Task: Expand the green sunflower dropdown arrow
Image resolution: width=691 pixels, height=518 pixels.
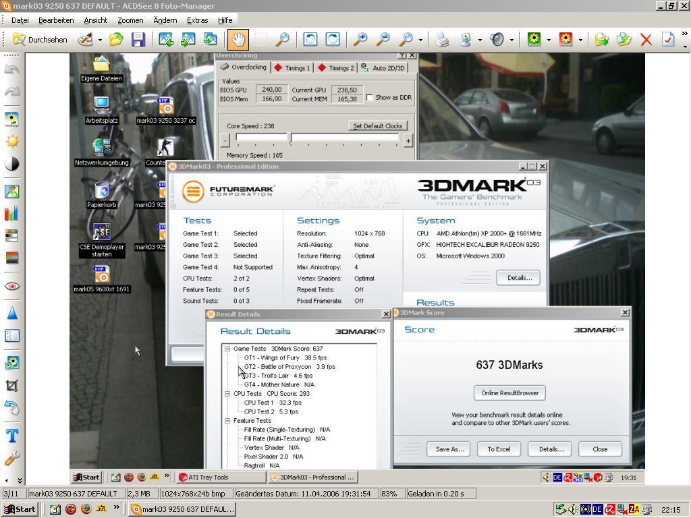Action: 549,40
